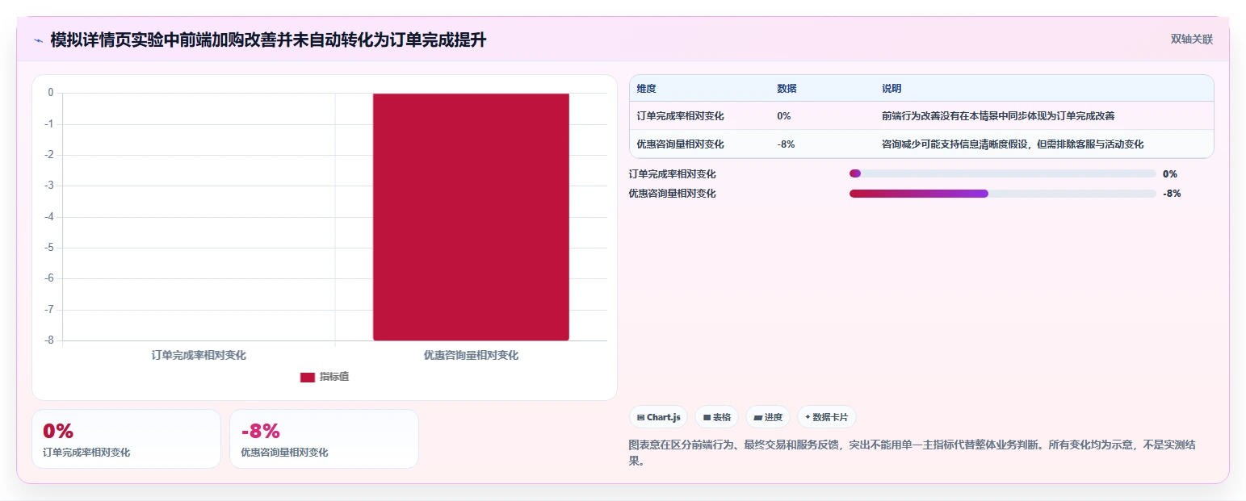Screen dimensions: 1246x501
Task: Click the -8% value in the table
Action: coord(786,144)
